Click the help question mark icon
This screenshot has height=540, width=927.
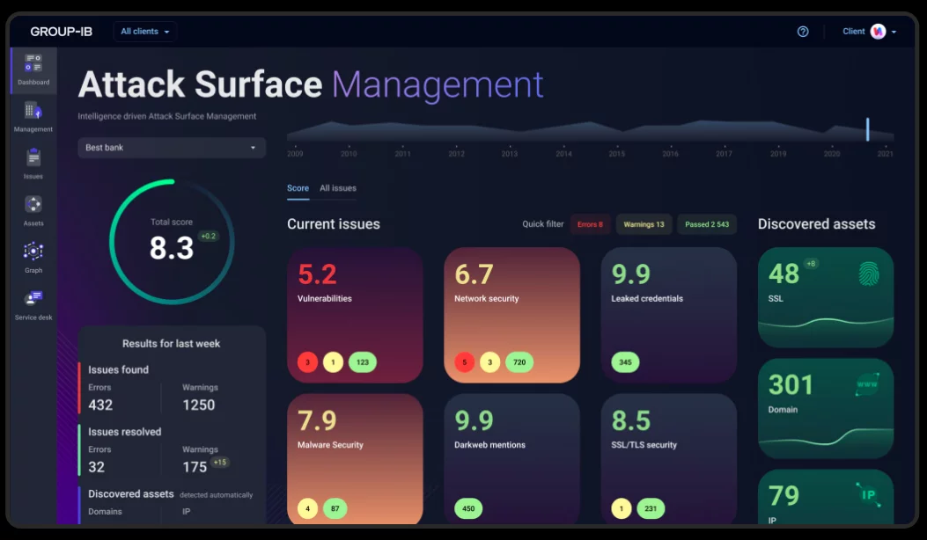click(x=803, y=32)
